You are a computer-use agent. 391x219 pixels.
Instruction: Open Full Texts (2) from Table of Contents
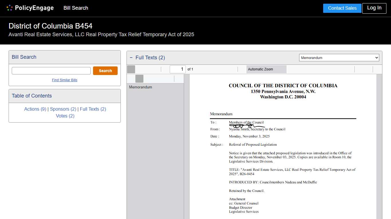(x=93, y=109)
